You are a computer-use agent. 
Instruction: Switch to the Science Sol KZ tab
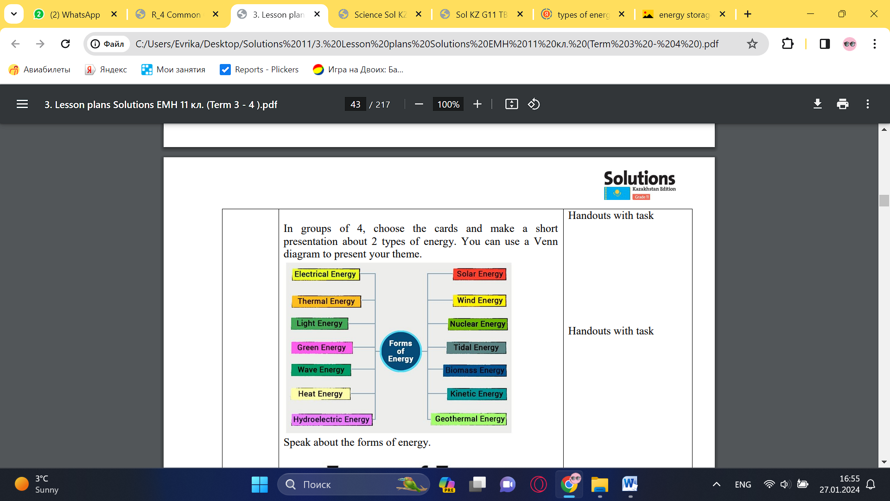point(380,14)
